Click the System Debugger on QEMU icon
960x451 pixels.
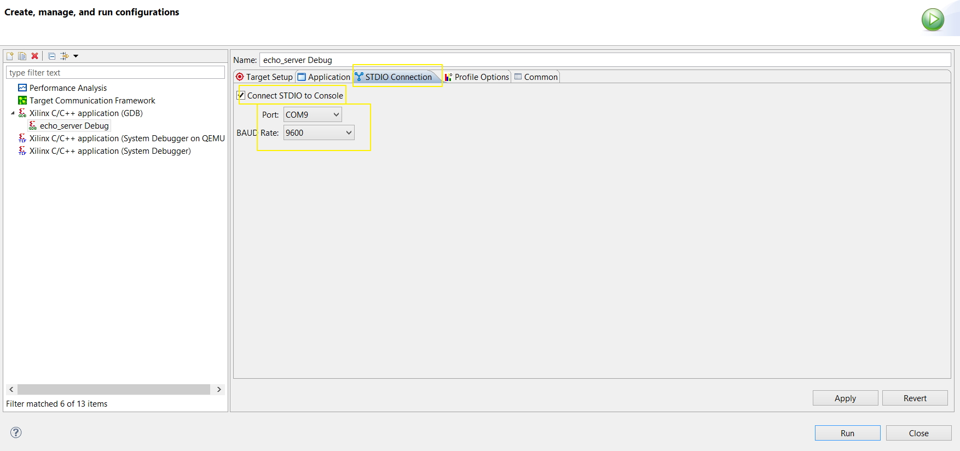pos(22,138)
